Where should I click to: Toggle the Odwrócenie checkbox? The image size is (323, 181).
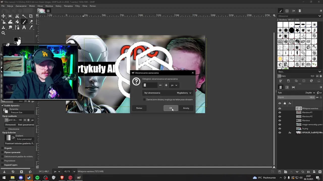7,129
